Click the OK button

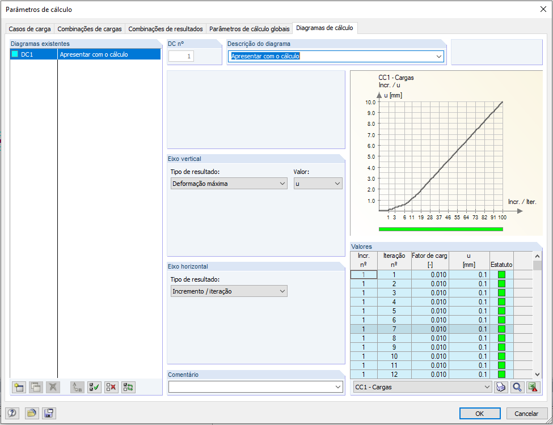point(480,413)
